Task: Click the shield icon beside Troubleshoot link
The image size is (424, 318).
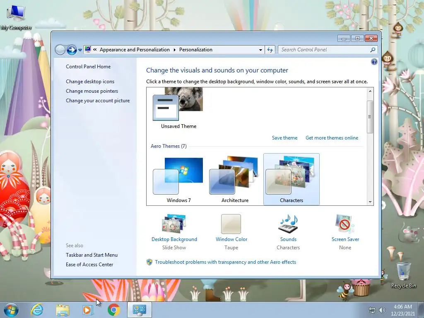Action: (x=149, y=262)
